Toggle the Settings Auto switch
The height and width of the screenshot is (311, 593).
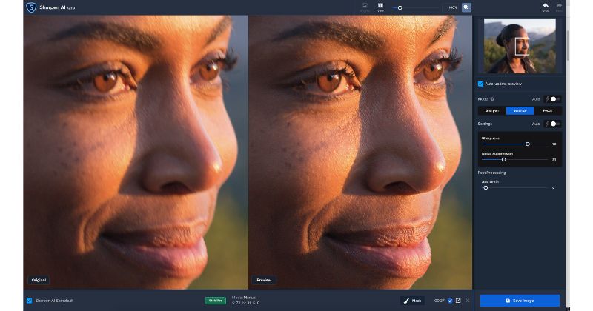coord(553,124)
